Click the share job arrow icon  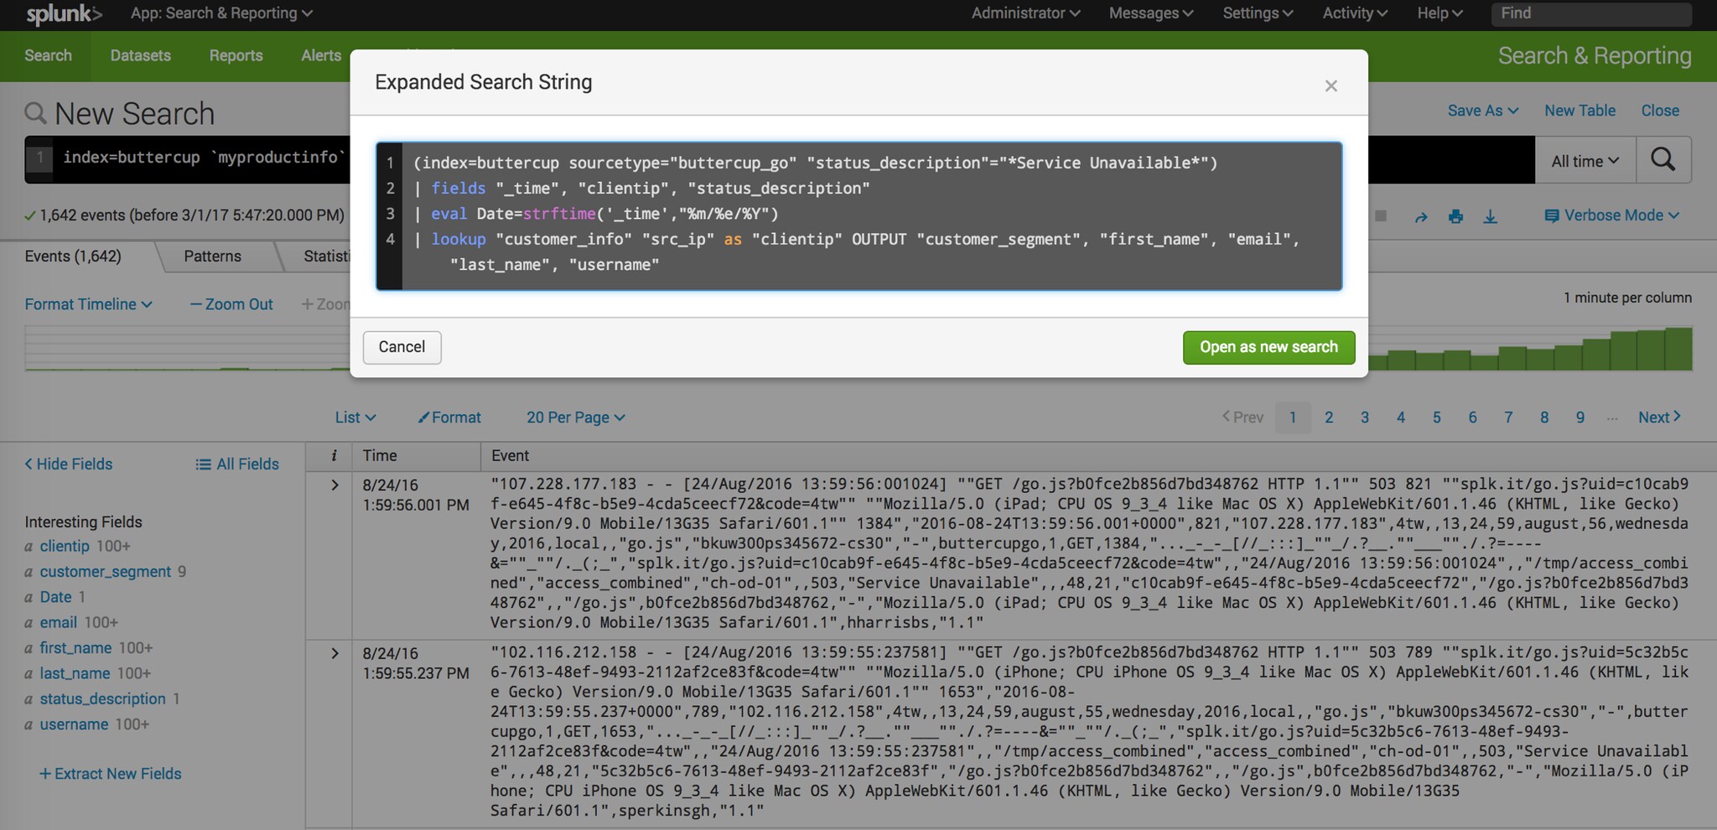click(x=1421, y=217)
